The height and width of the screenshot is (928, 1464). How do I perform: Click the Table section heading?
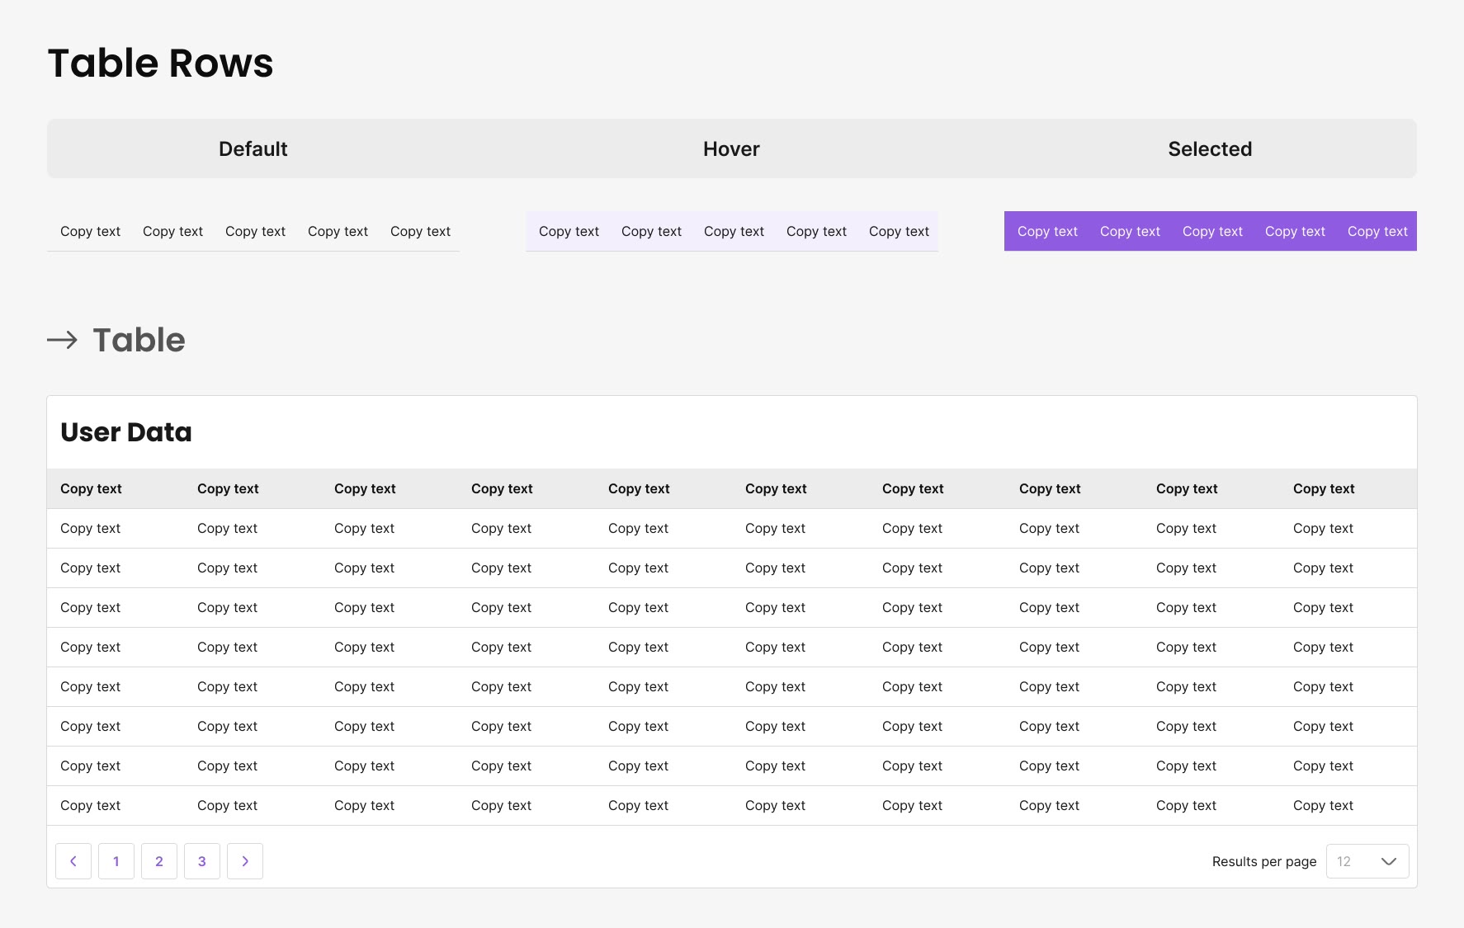139,340
